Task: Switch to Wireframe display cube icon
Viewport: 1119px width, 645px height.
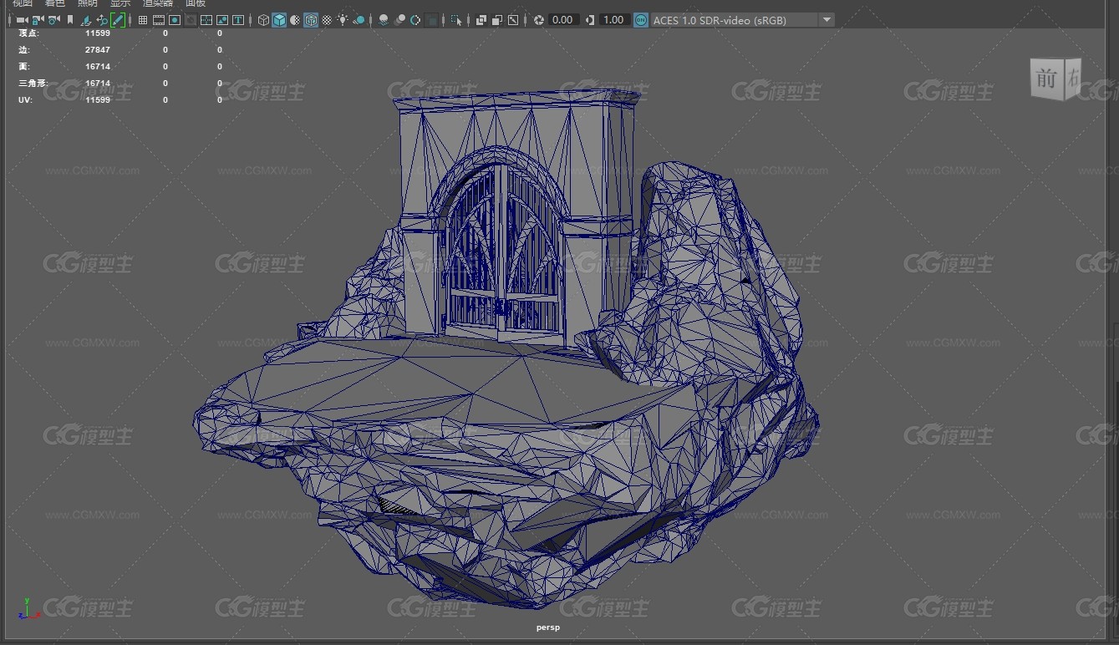Action: 263,20
